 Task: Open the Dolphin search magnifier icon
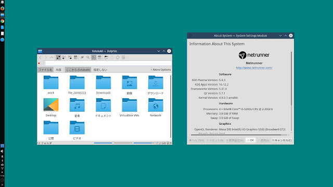click(x=88, y=58)
